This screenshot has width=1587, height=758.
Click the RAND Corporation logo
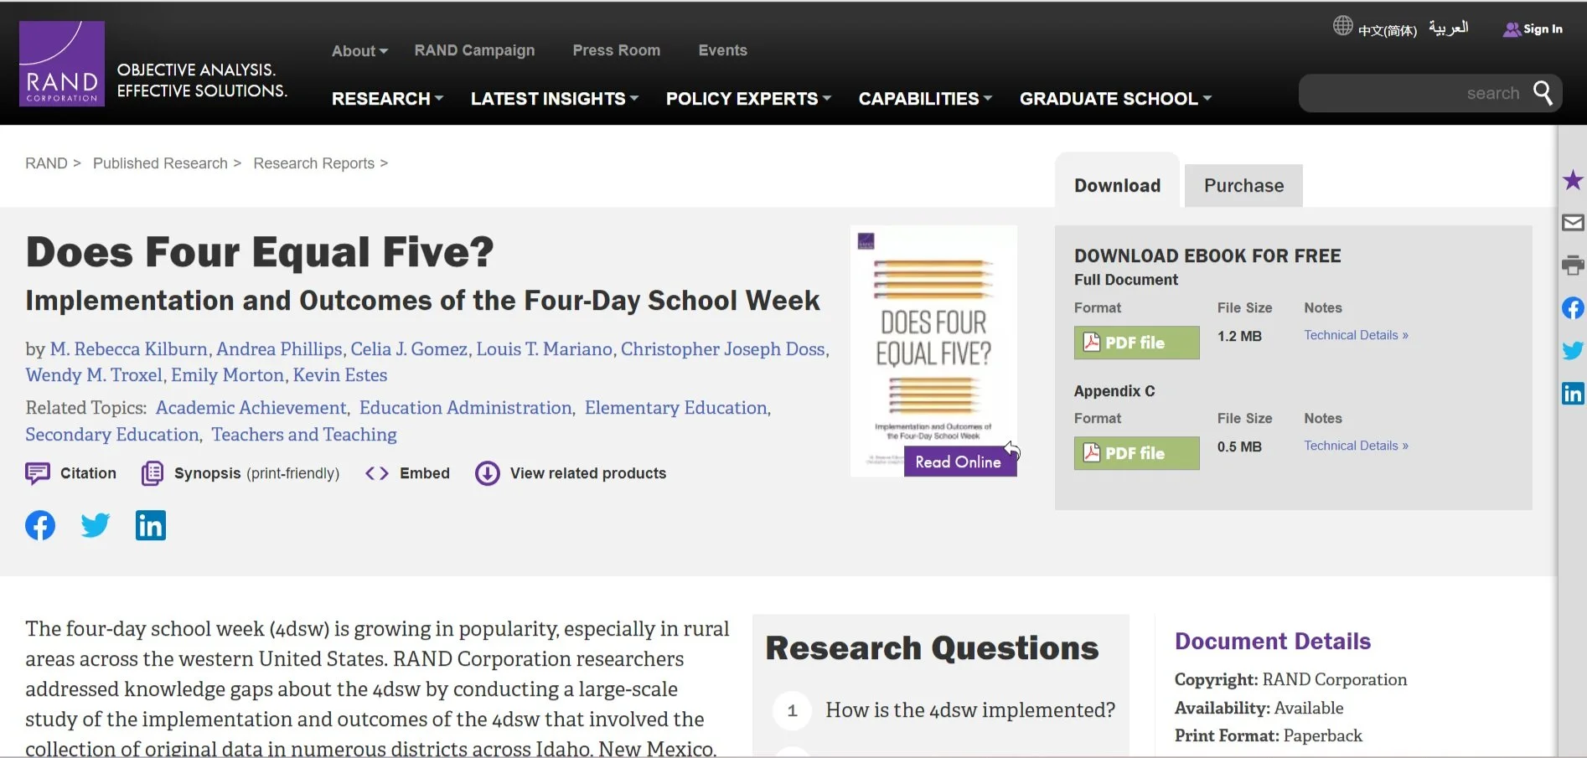tap(62, 64)
